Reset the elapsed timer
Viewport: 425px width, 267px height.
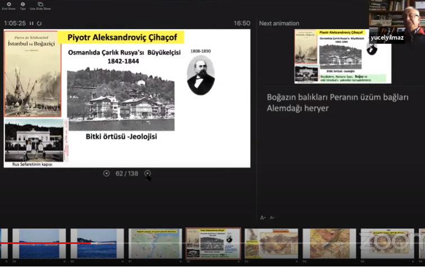(x=39, y=24)
